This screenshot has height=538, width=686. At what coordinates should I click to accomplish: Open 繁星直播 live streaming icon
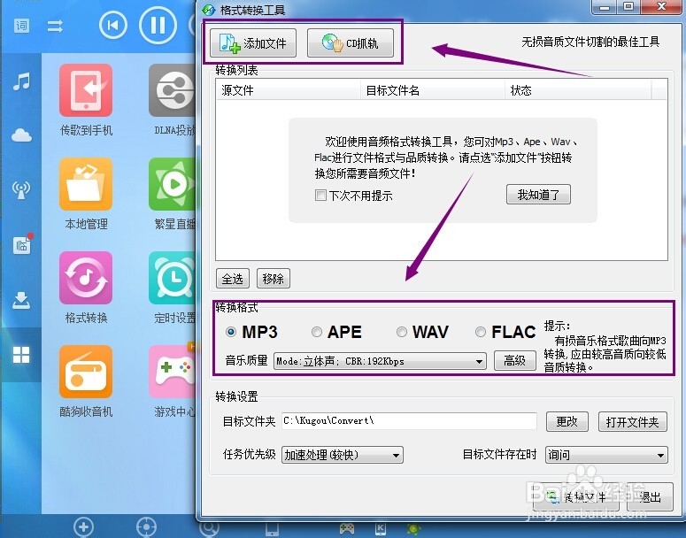[172, 184]
